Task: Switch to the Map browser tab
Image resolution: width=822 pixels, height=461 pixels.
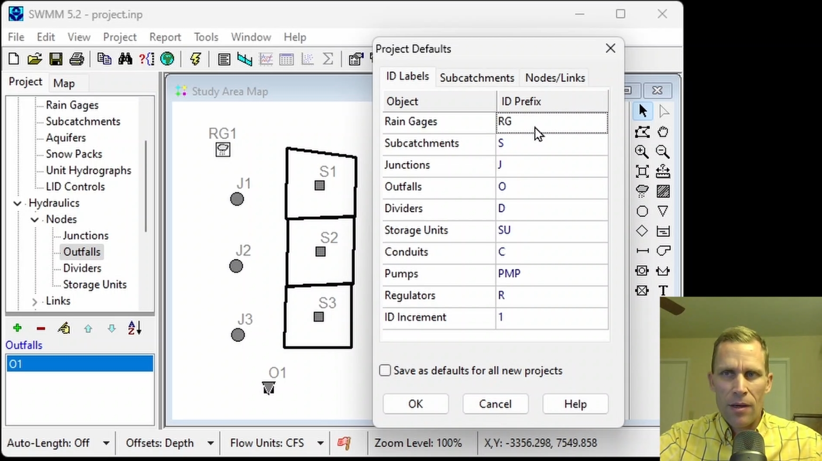Action: click(x=64, y=83)
